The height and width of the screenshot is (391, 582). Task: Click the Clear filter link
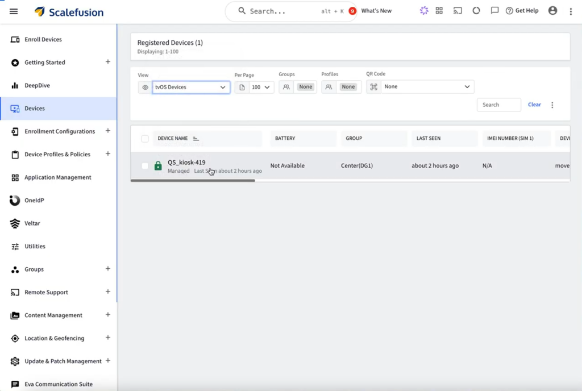[534, 105]
